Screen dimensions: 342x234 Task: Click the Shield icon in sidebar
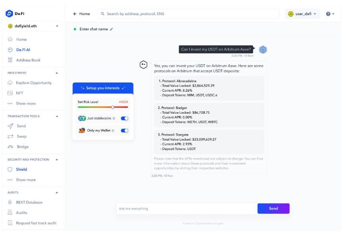pyautogui.click(x=10, y=169)
